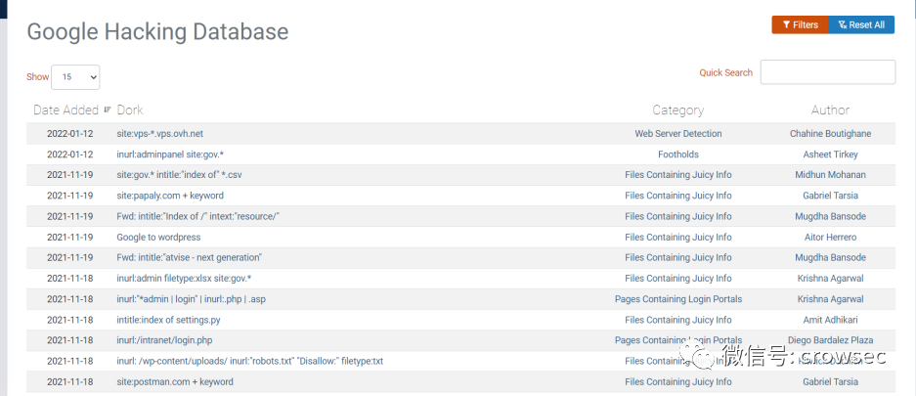Click the Reset All button
The width and height of the screenshot is (916, 396).
[x=861, y=24]
